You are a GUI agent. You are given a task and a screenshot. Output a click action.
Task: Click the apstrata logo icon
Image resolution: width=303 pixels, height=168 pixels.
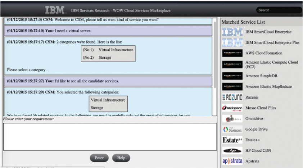(x=232, y=161)
